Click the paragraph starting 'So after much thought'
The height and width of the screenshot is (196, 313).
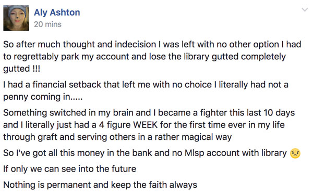pos(152,57)
